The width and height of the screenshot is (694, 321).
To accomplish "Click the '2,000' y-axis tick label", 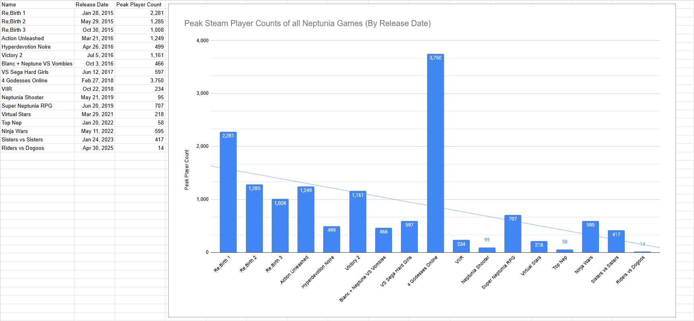I will 202,146.
